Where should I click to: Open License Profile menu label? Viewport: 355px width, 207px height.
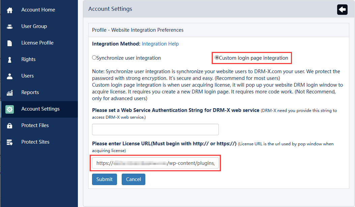pyautogui.click(x=37, y=43)
